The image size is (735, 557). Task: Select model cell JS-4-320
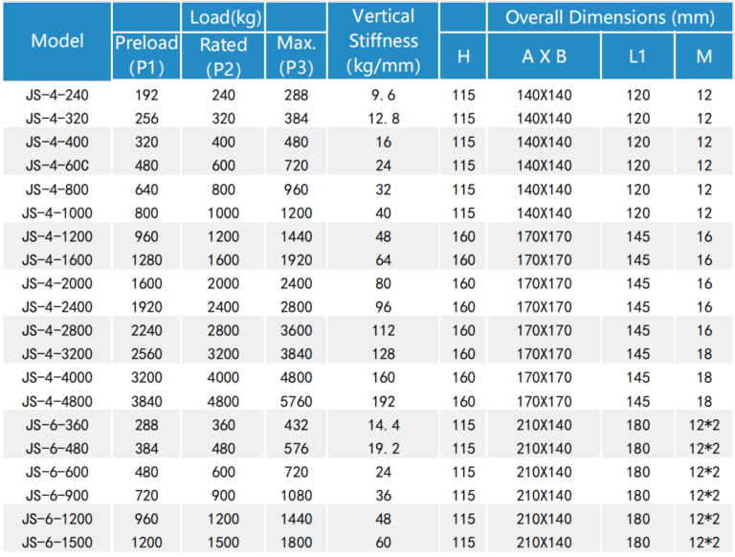57,119
